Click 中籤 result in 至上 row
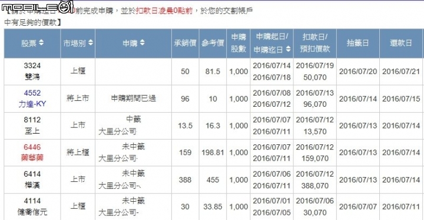Image resolution: width=424 pixels, height=220 pixels. click(134, 119)
